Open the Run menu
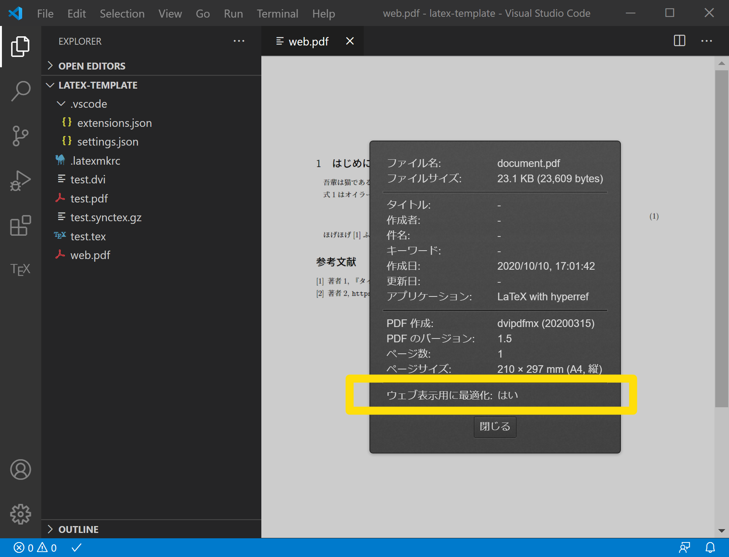This screenshot has height=557, width=729. 233,14
